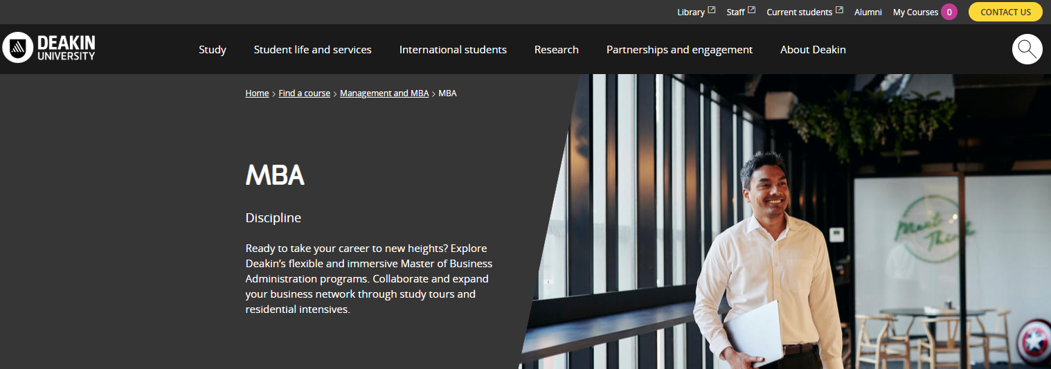The image size is (1051, 369).
Task: Navigate to Find a course breadcrumb
Action: 304,93
